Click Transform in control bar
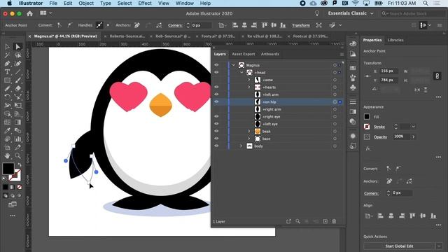Screen dimensions: 448x252 [301, 25]
